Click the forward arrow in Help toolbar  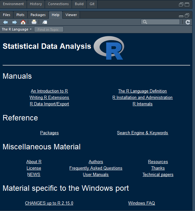(x=14, y=22)
